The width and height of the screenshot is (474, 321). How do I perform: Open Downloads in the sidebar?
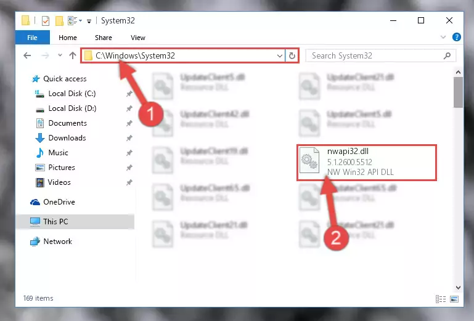67,138
